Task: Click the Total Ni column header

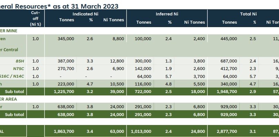Action: coord(248,14)
